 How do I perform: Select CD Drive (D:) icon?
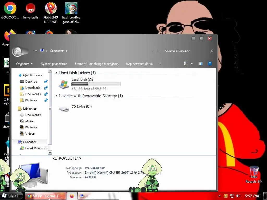(x=64, y=109)
